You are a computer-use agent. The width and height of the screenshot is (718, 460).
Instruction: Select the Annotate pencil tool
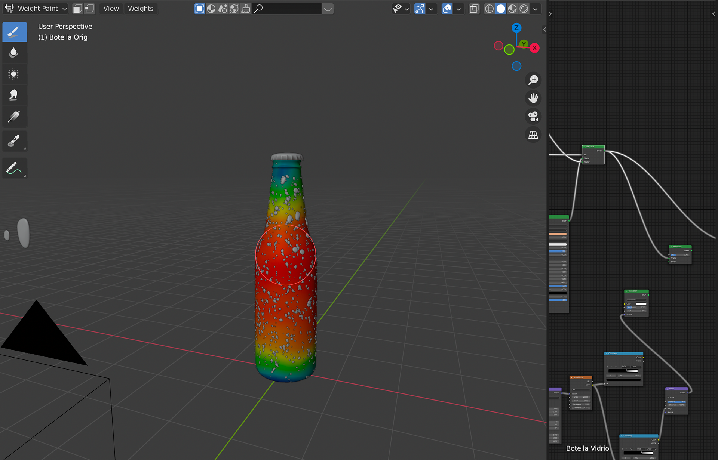15,168
